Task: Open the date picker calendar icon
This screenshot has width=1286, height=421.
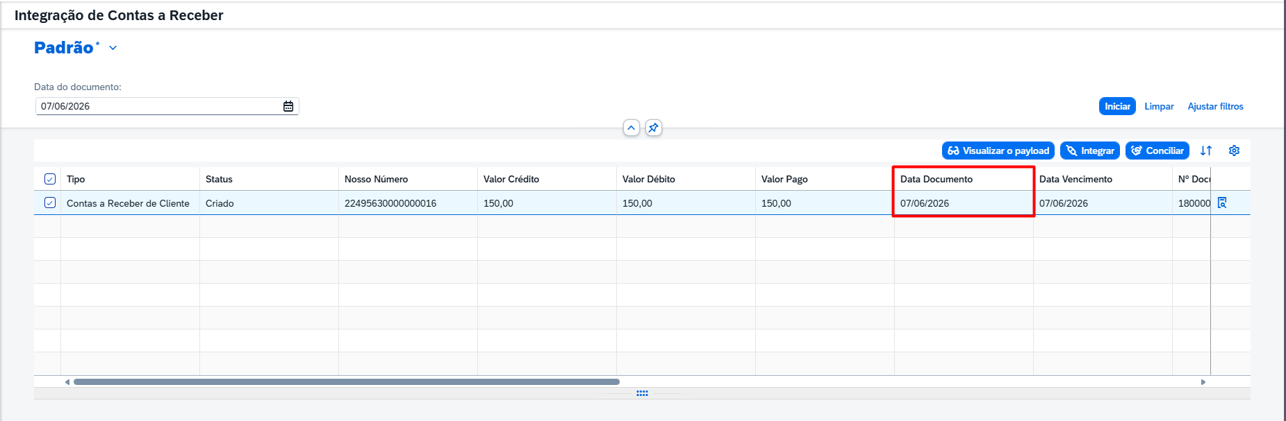Action: click(x=288, y=106)
